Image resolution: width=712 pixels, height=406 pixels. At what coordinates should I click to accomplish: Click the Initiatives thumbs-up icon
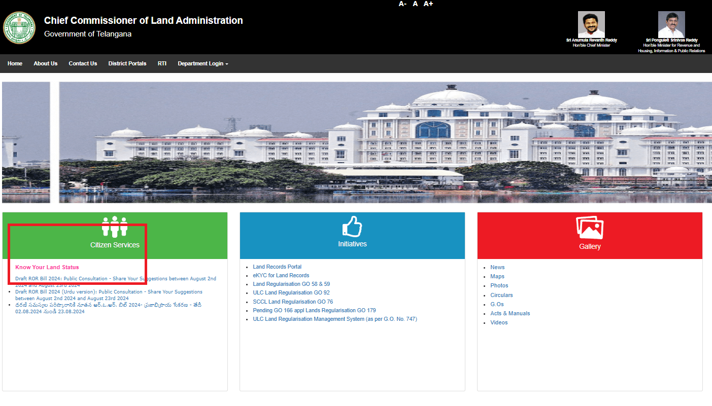[352, 226]
